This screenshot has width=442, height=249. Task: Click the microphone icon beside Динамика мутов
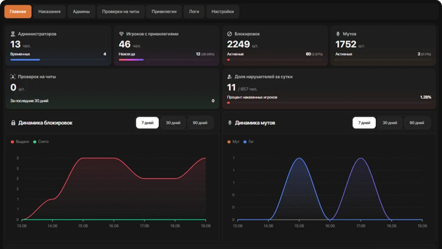click(x=230, y=123)
